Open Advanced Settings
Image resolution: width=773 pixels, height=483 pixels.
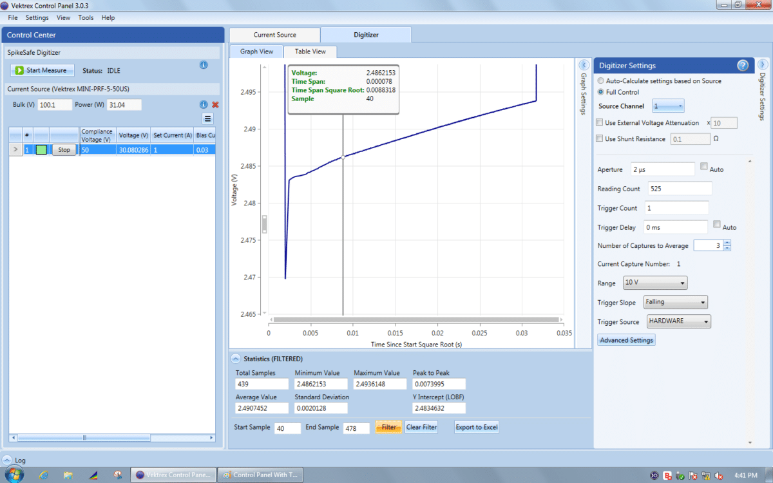coord(626,340)
